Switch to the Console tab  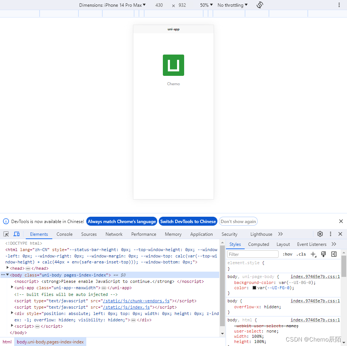tap(64, 234)
